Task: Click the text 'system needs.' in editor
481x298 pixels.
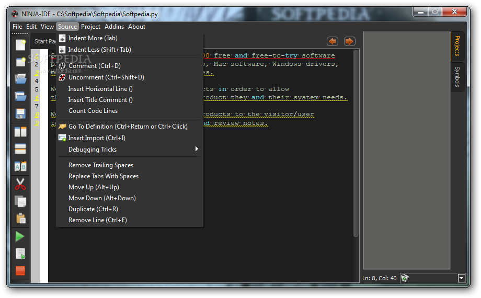Action: 320,97
